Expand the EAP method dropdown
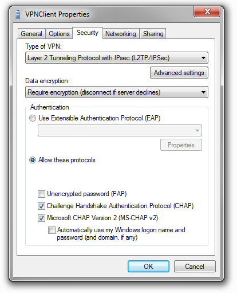Viewport: 237px width, 293px height. click(x=120, y=131)
